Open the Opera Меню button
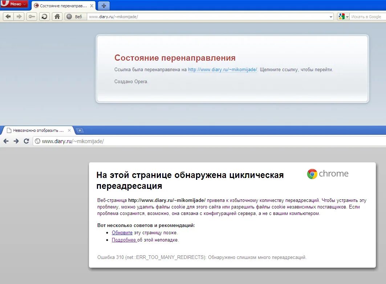This screenshot has height=284, width=386. click(x=14, y=4)
